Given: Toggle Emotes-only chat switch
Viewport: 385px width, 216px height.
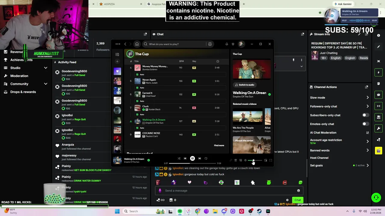Looking at the screenshot, I should point(365,124).
